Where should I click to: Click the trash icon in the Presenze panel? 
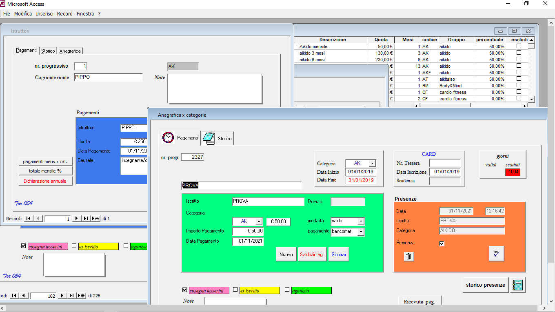coord(409,256)
